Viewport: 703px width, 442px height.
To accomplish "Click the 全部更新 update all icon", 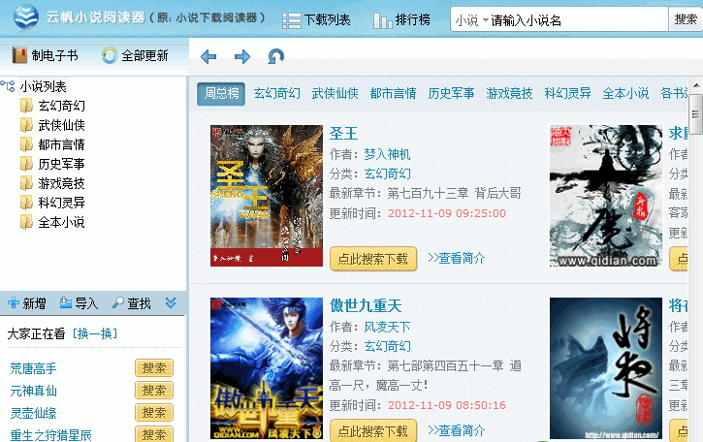I will click(x=135, y=55).
